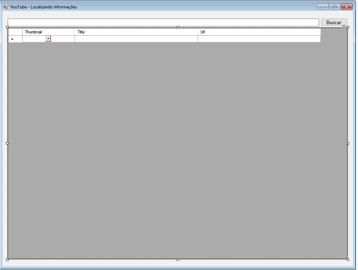Viewport: 358px width, 270px height.
Task: Focus the search text field beside Buscar
Action: (164, 22)
